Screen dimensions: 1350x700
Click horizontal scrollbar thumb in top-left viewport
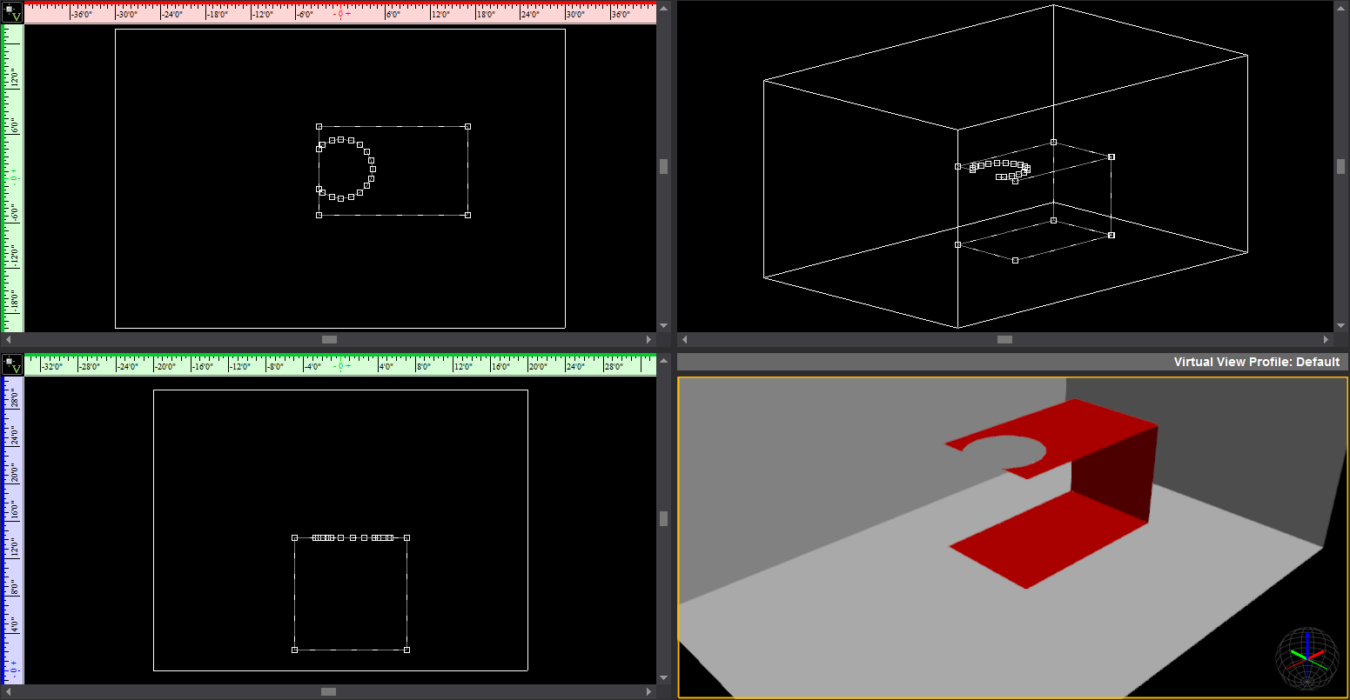329,339
